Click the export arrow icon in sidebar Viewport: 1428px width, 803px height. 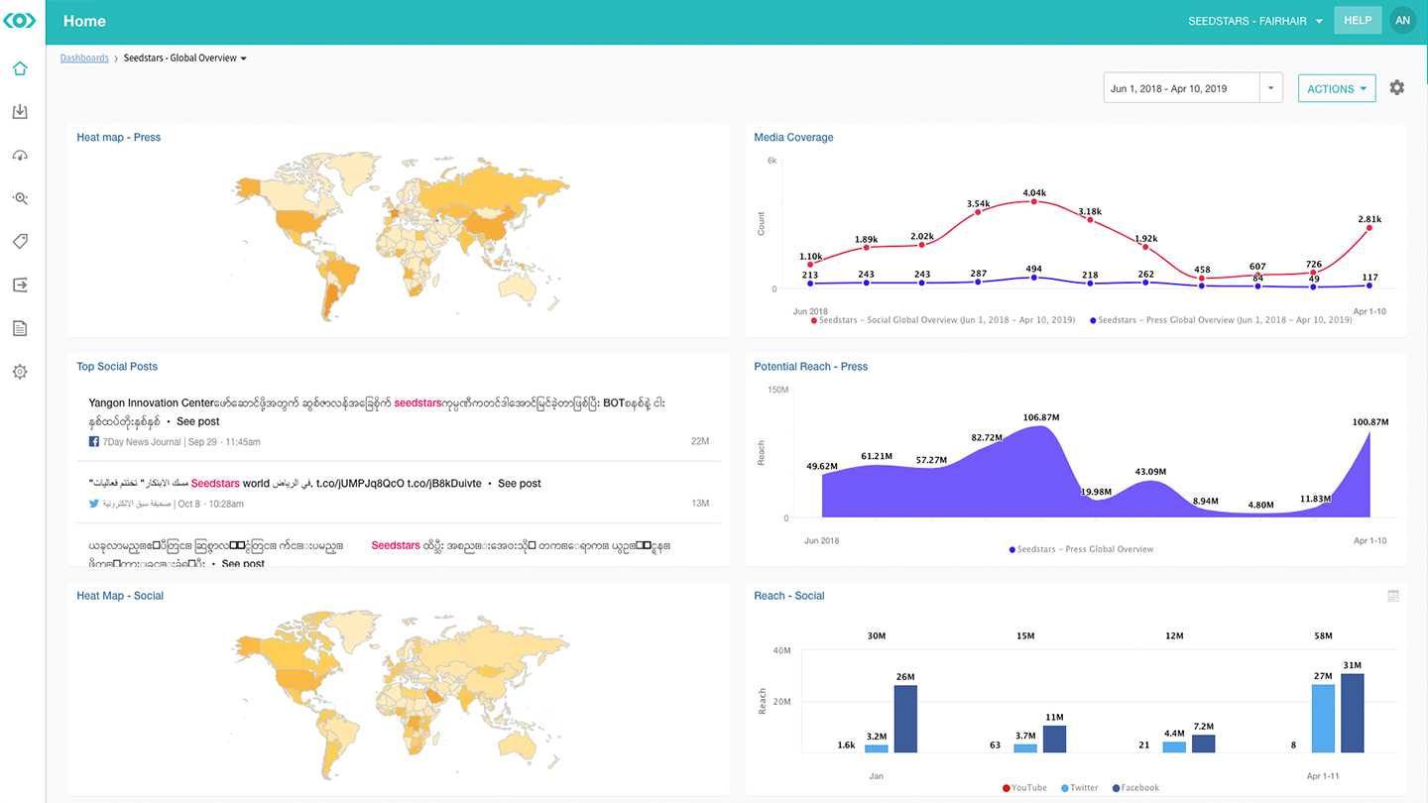tap(19, 285)
